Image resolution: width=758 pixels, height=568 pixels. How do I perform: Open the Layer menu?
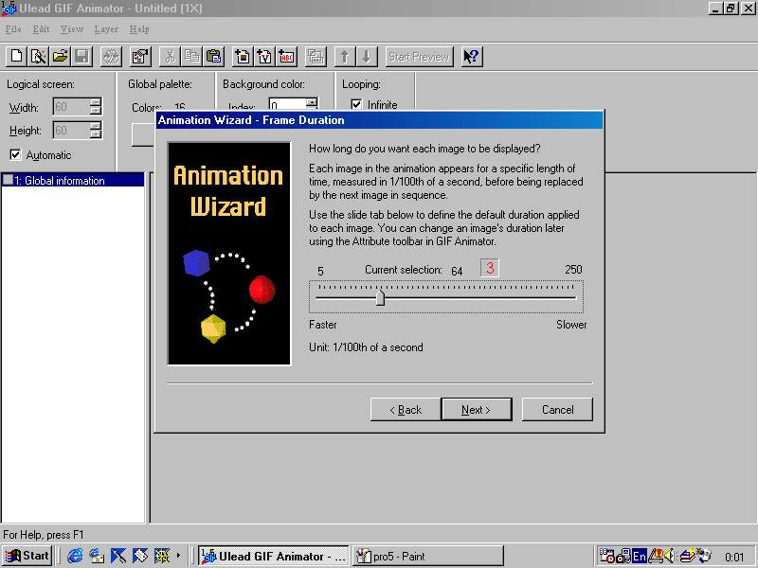pyautogui.click(x=106, y=29)
